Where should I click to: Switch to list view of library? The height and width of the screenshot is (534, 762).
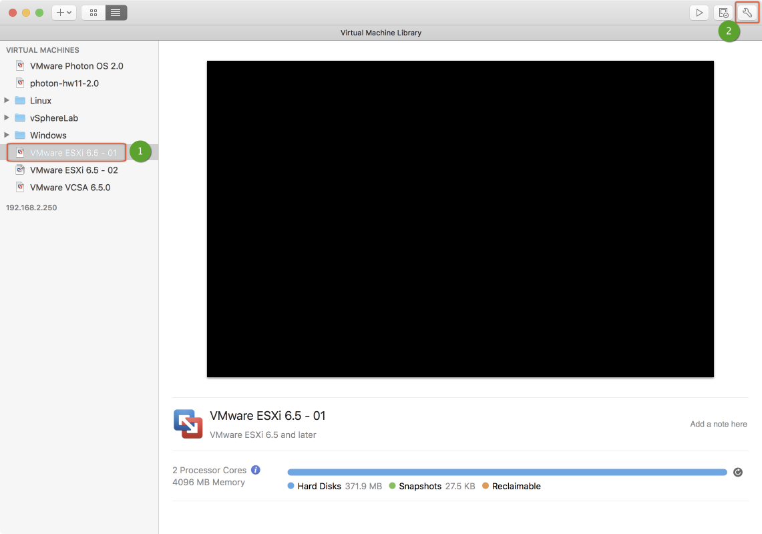point(116,13)
